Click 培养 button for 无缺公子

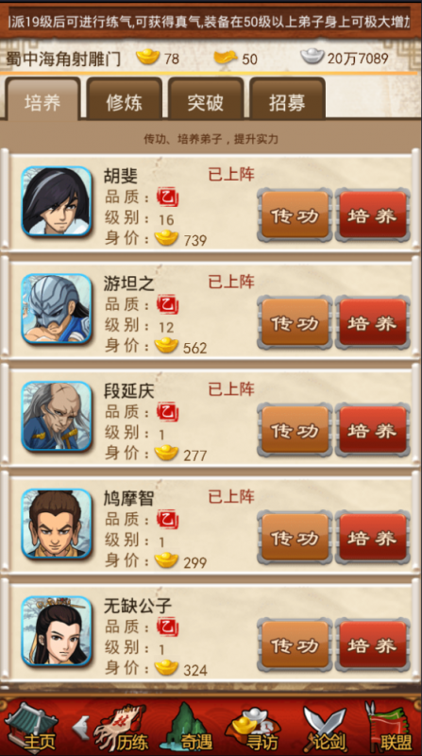pyautogui.click(x=372, y=645)
